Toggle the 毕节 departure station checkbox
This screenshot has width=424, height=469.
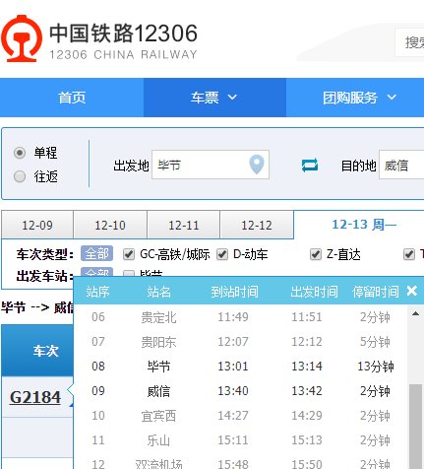click(x=129, y=273)
